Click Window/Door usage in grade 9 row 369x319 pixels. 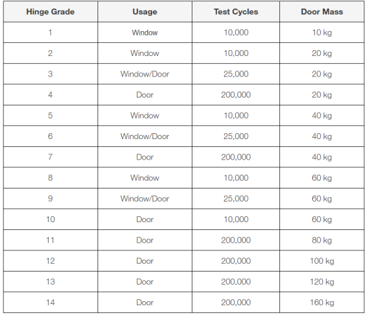pos(145,198)
